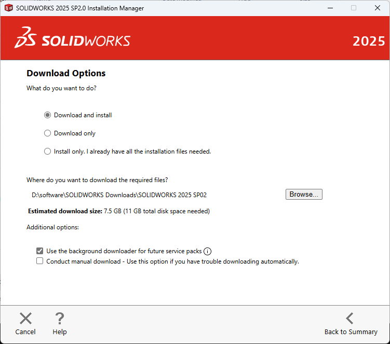Choose the Download only radio button

48,133
